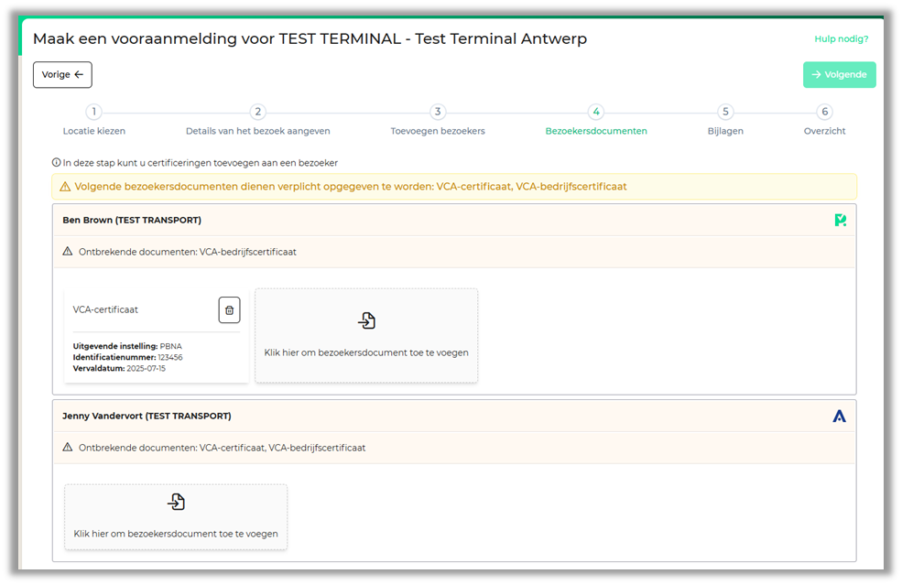
Task: Click warning triangle in Jenny Vandervort's missing documents row
Action: (67, 448)
